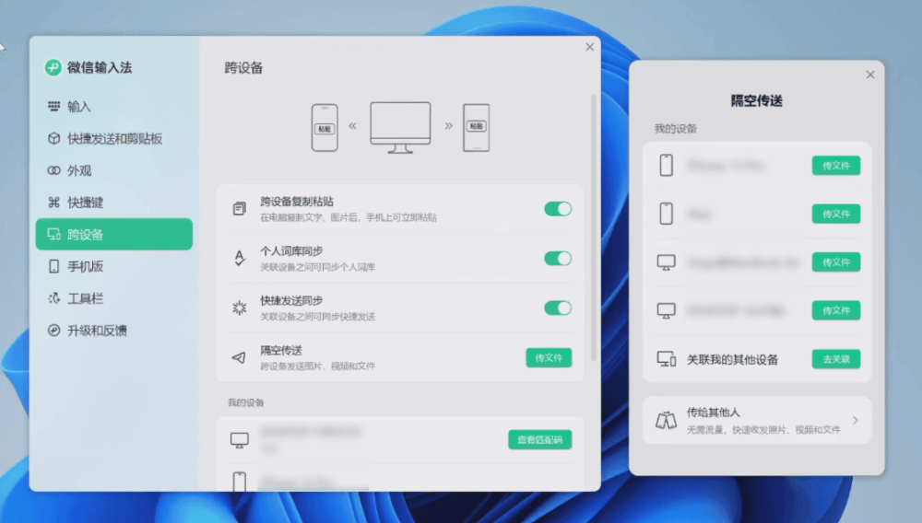
Task: Click first phone icon in 隔空传送 list
Action: (667, 166)
